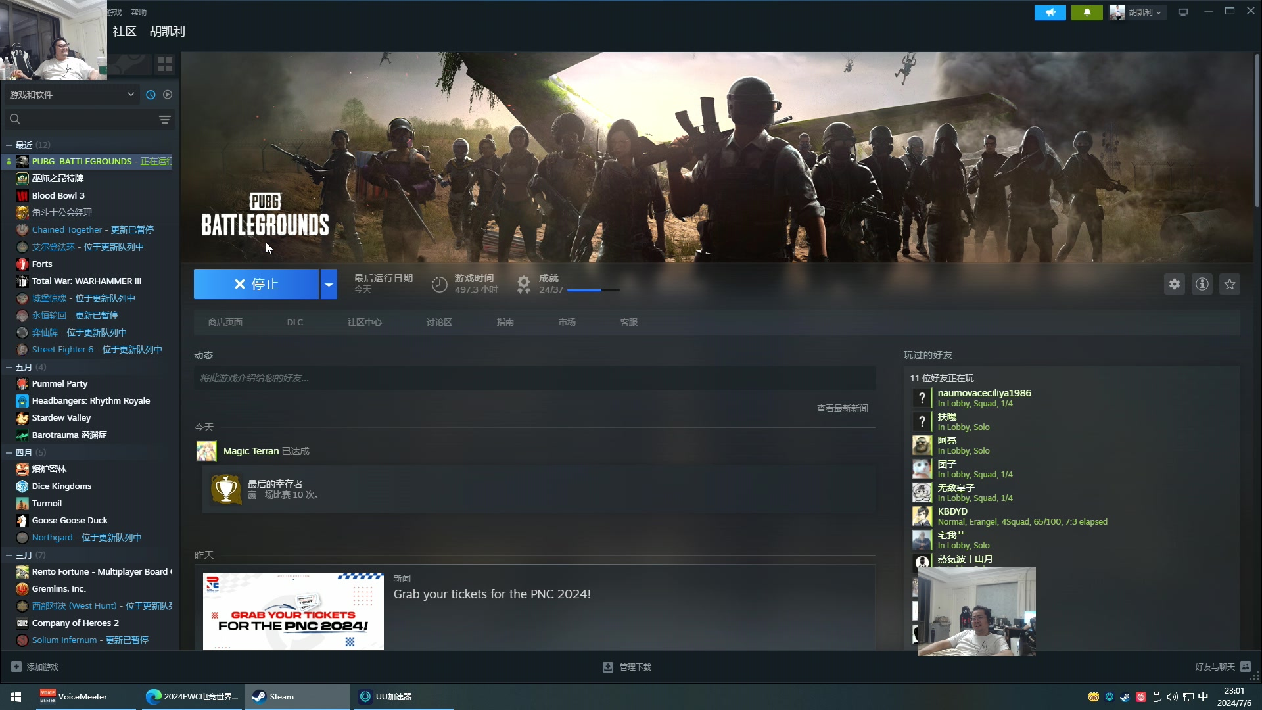
Task: Select Total War: WARHAMMER III in library
Action: (x=87, y=281)
